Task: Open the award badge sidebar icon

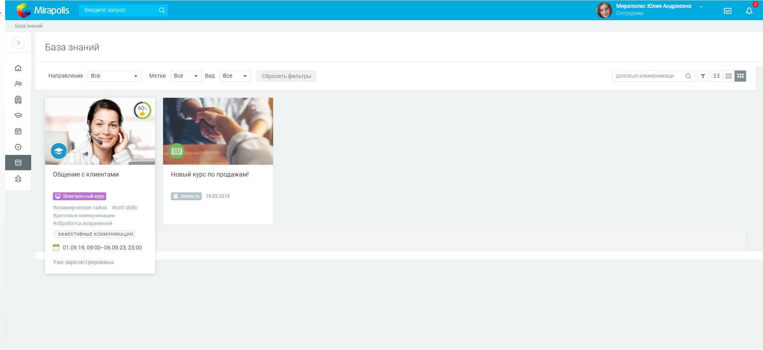Action: pyautogui.click(x=18, y=100)
